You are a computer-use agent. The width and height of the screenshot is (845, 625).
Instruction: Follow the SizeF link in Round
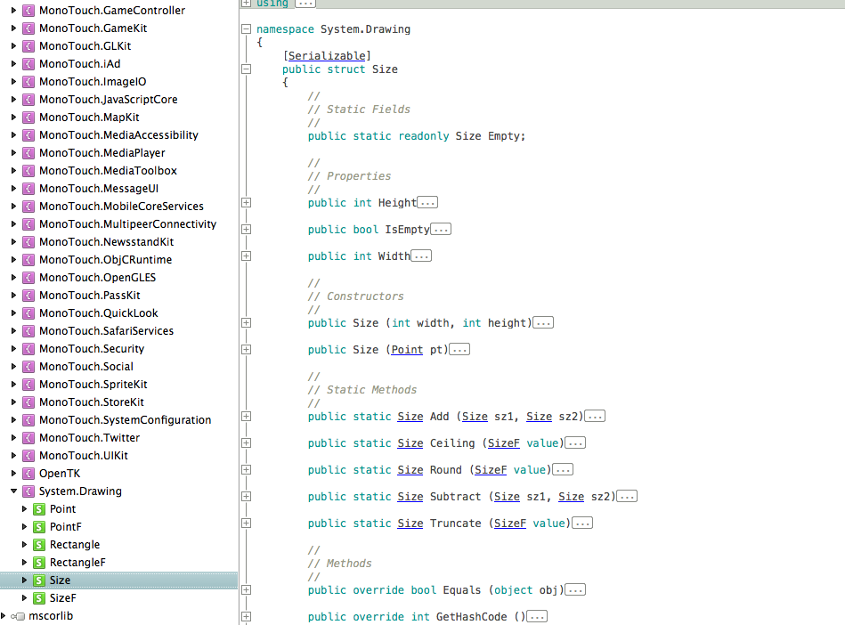pos(491,470)
